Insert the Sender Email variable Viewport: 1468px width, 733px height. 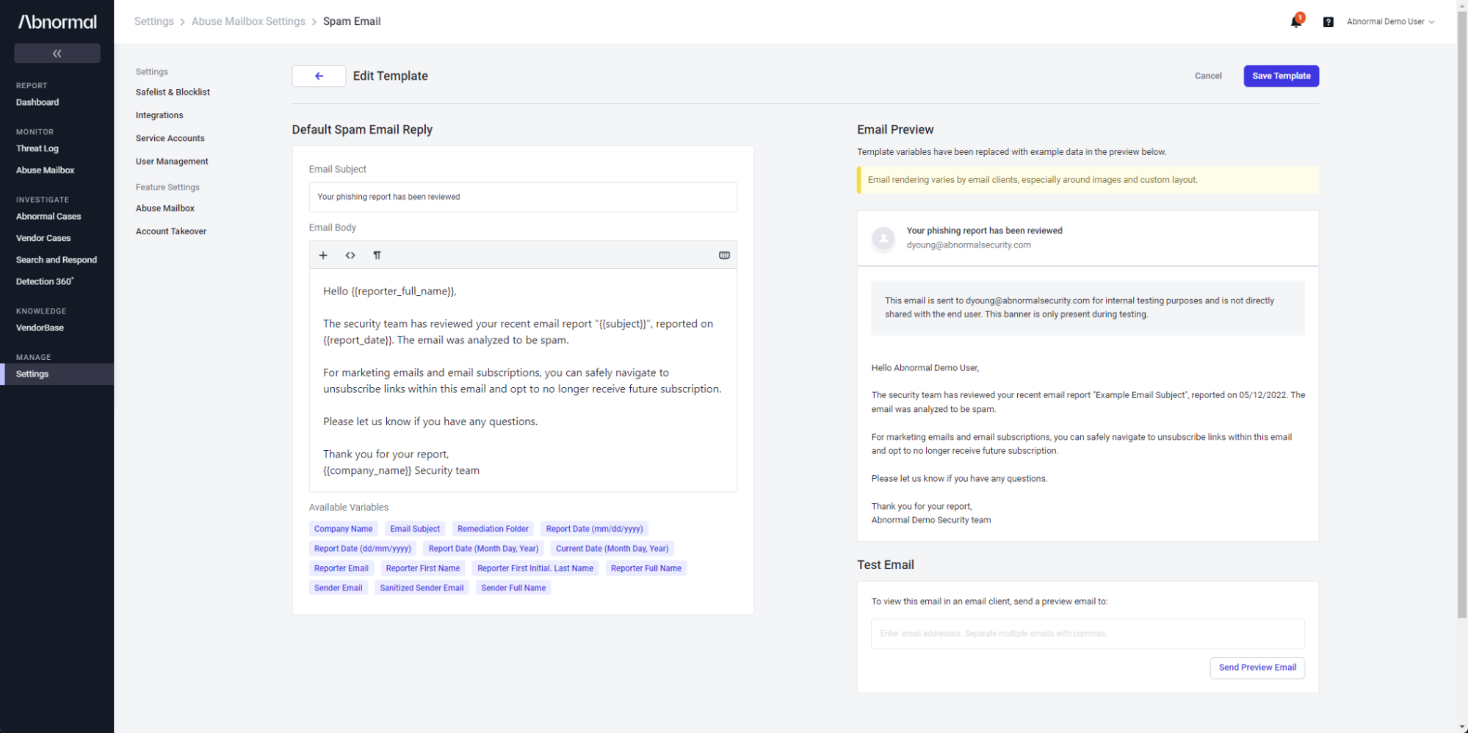(x=339, y=588)
